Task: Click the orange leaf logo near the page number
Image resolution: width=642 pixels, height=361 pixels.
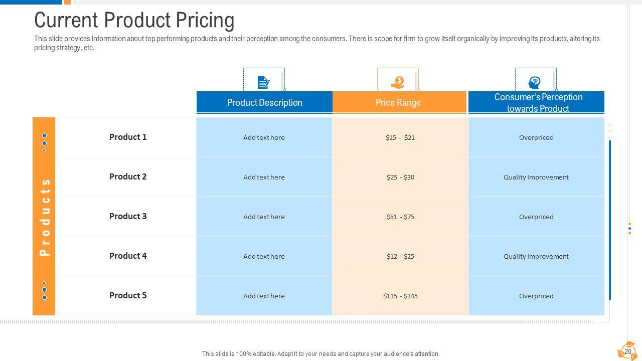Action: [x=626, y=351]
